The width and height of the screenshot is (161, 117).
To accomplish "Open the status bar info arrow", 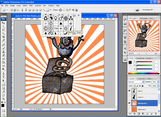I will point(50,109).
